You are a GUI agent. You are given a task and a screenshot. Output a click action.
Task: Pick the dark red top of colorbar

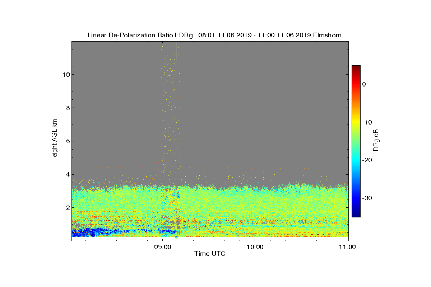356,67
